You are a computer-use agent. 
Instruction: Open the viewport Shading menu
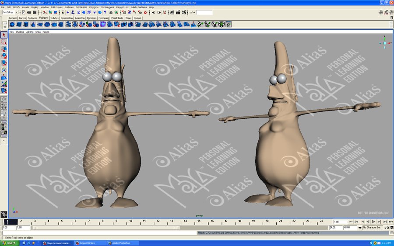(x=20, y=32)
